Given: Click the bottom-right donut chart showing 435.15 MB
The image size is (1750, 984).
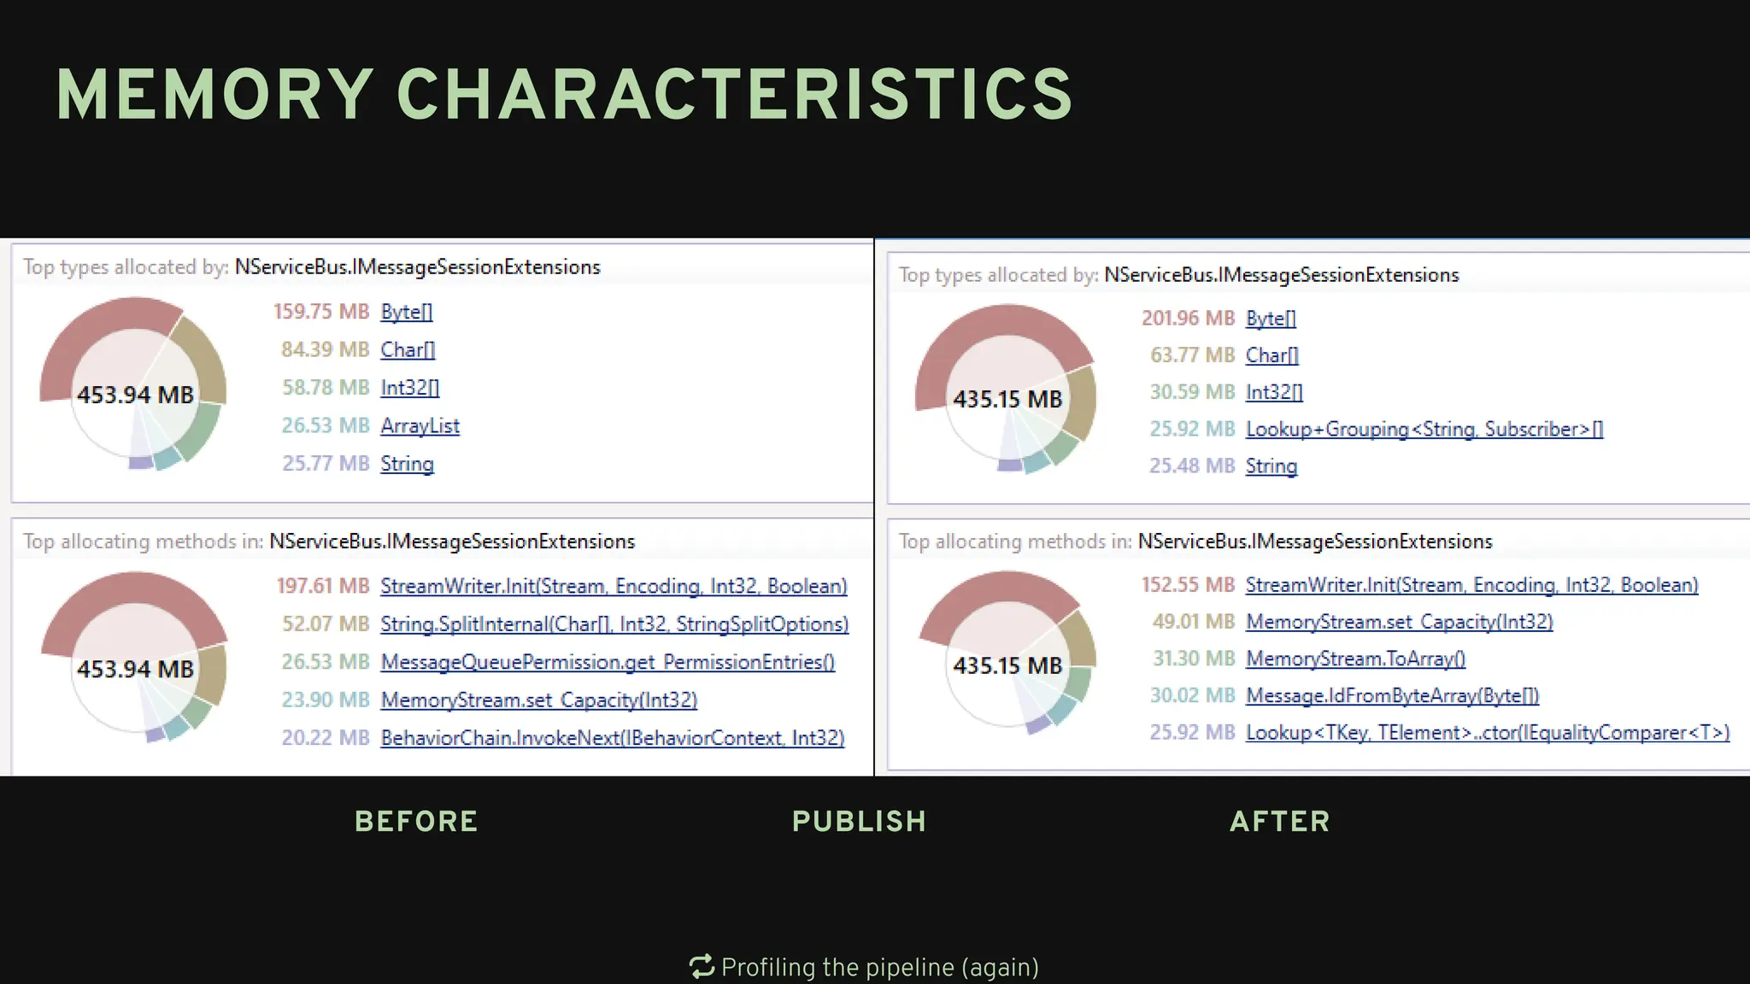Looking at the screenshot, I should 1007,653.
